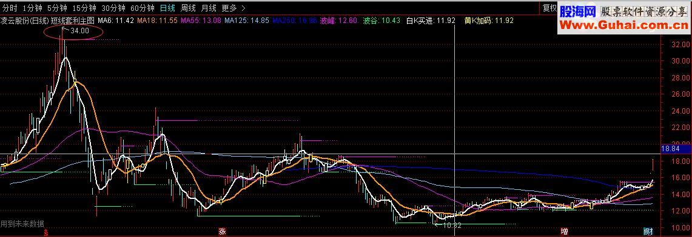This screenshot has width=692, height=237.
Task: Switch to the 日线 daily period
Action: (x=167, y=7)
